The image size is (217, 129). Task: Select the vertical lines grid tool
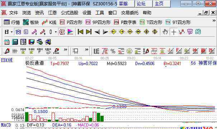pos(15,51)
